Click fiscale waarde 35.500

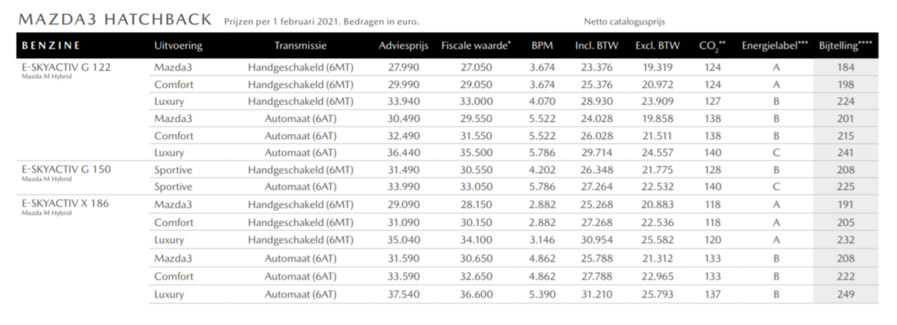click(x=477, y=154)
